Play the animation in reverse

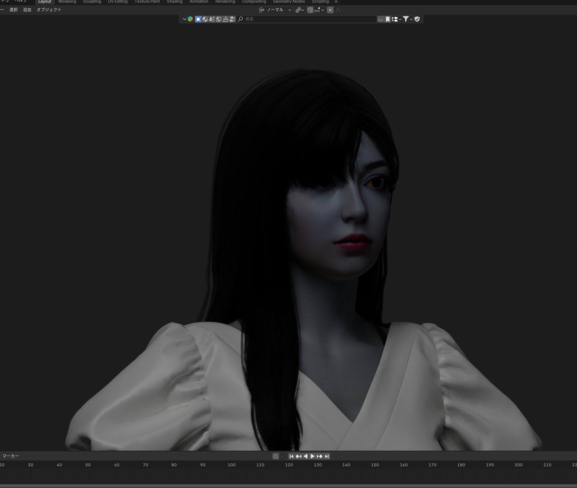pos(305,456)
